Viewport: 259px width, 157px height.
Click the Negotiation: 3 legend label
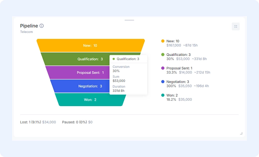(x=178, y=82)
